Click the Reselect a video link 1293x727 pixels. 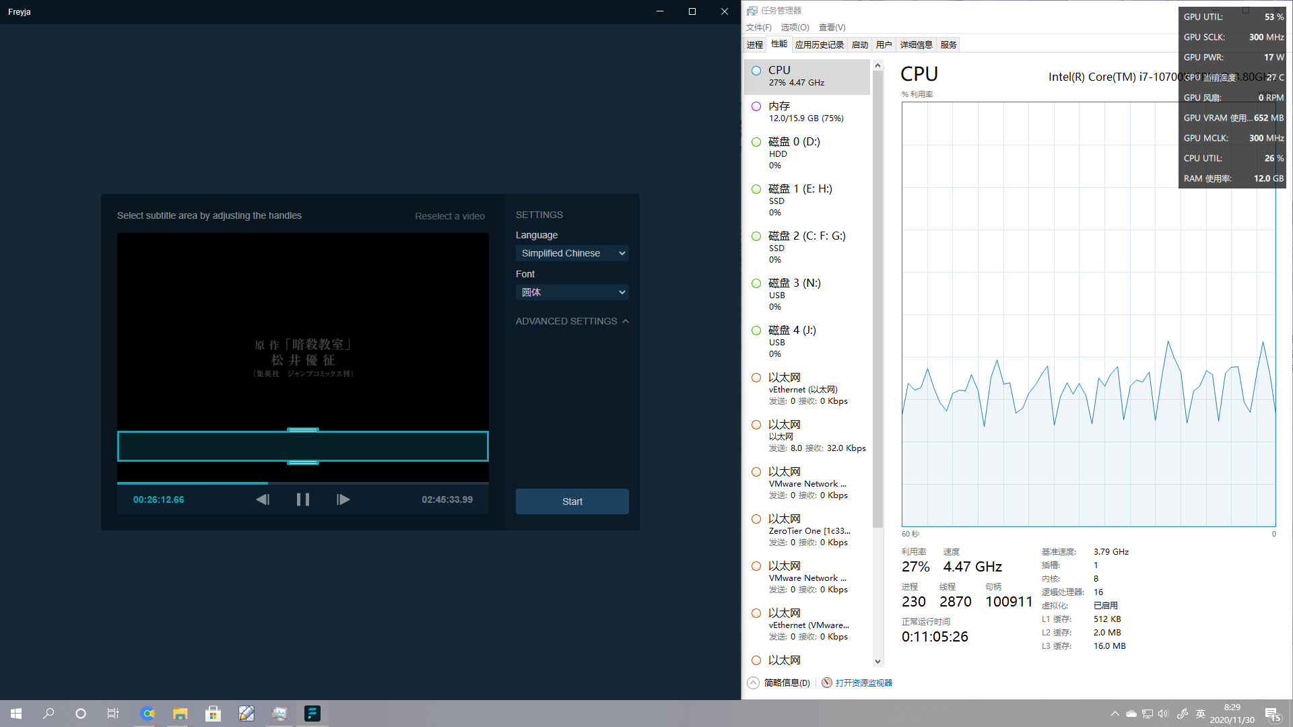(450, 216)
